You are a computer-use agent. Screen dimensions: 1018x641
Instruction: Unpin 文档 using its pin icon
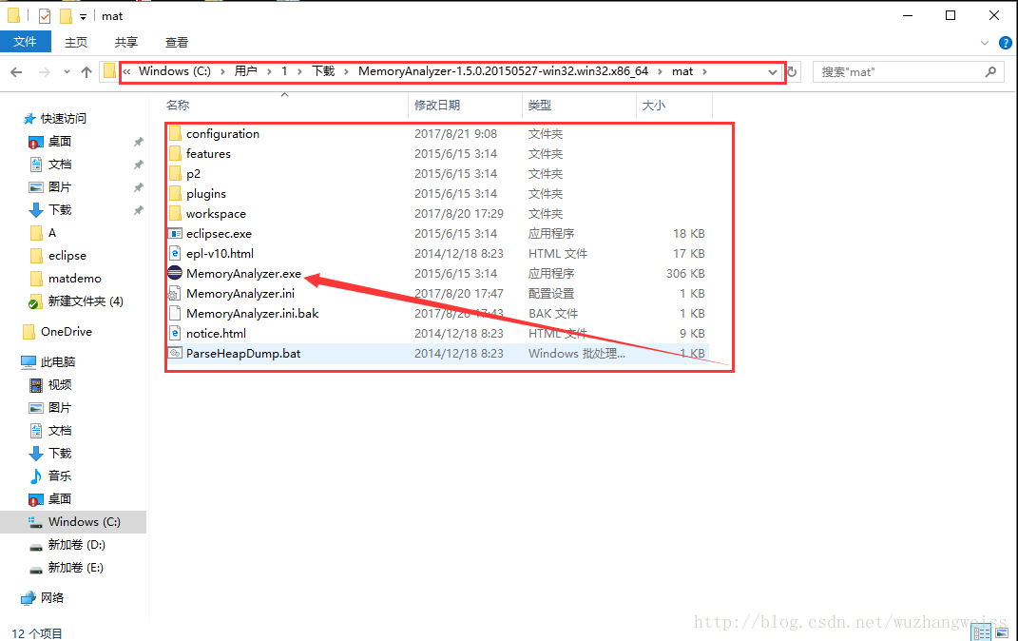click(x=138, y=165)
